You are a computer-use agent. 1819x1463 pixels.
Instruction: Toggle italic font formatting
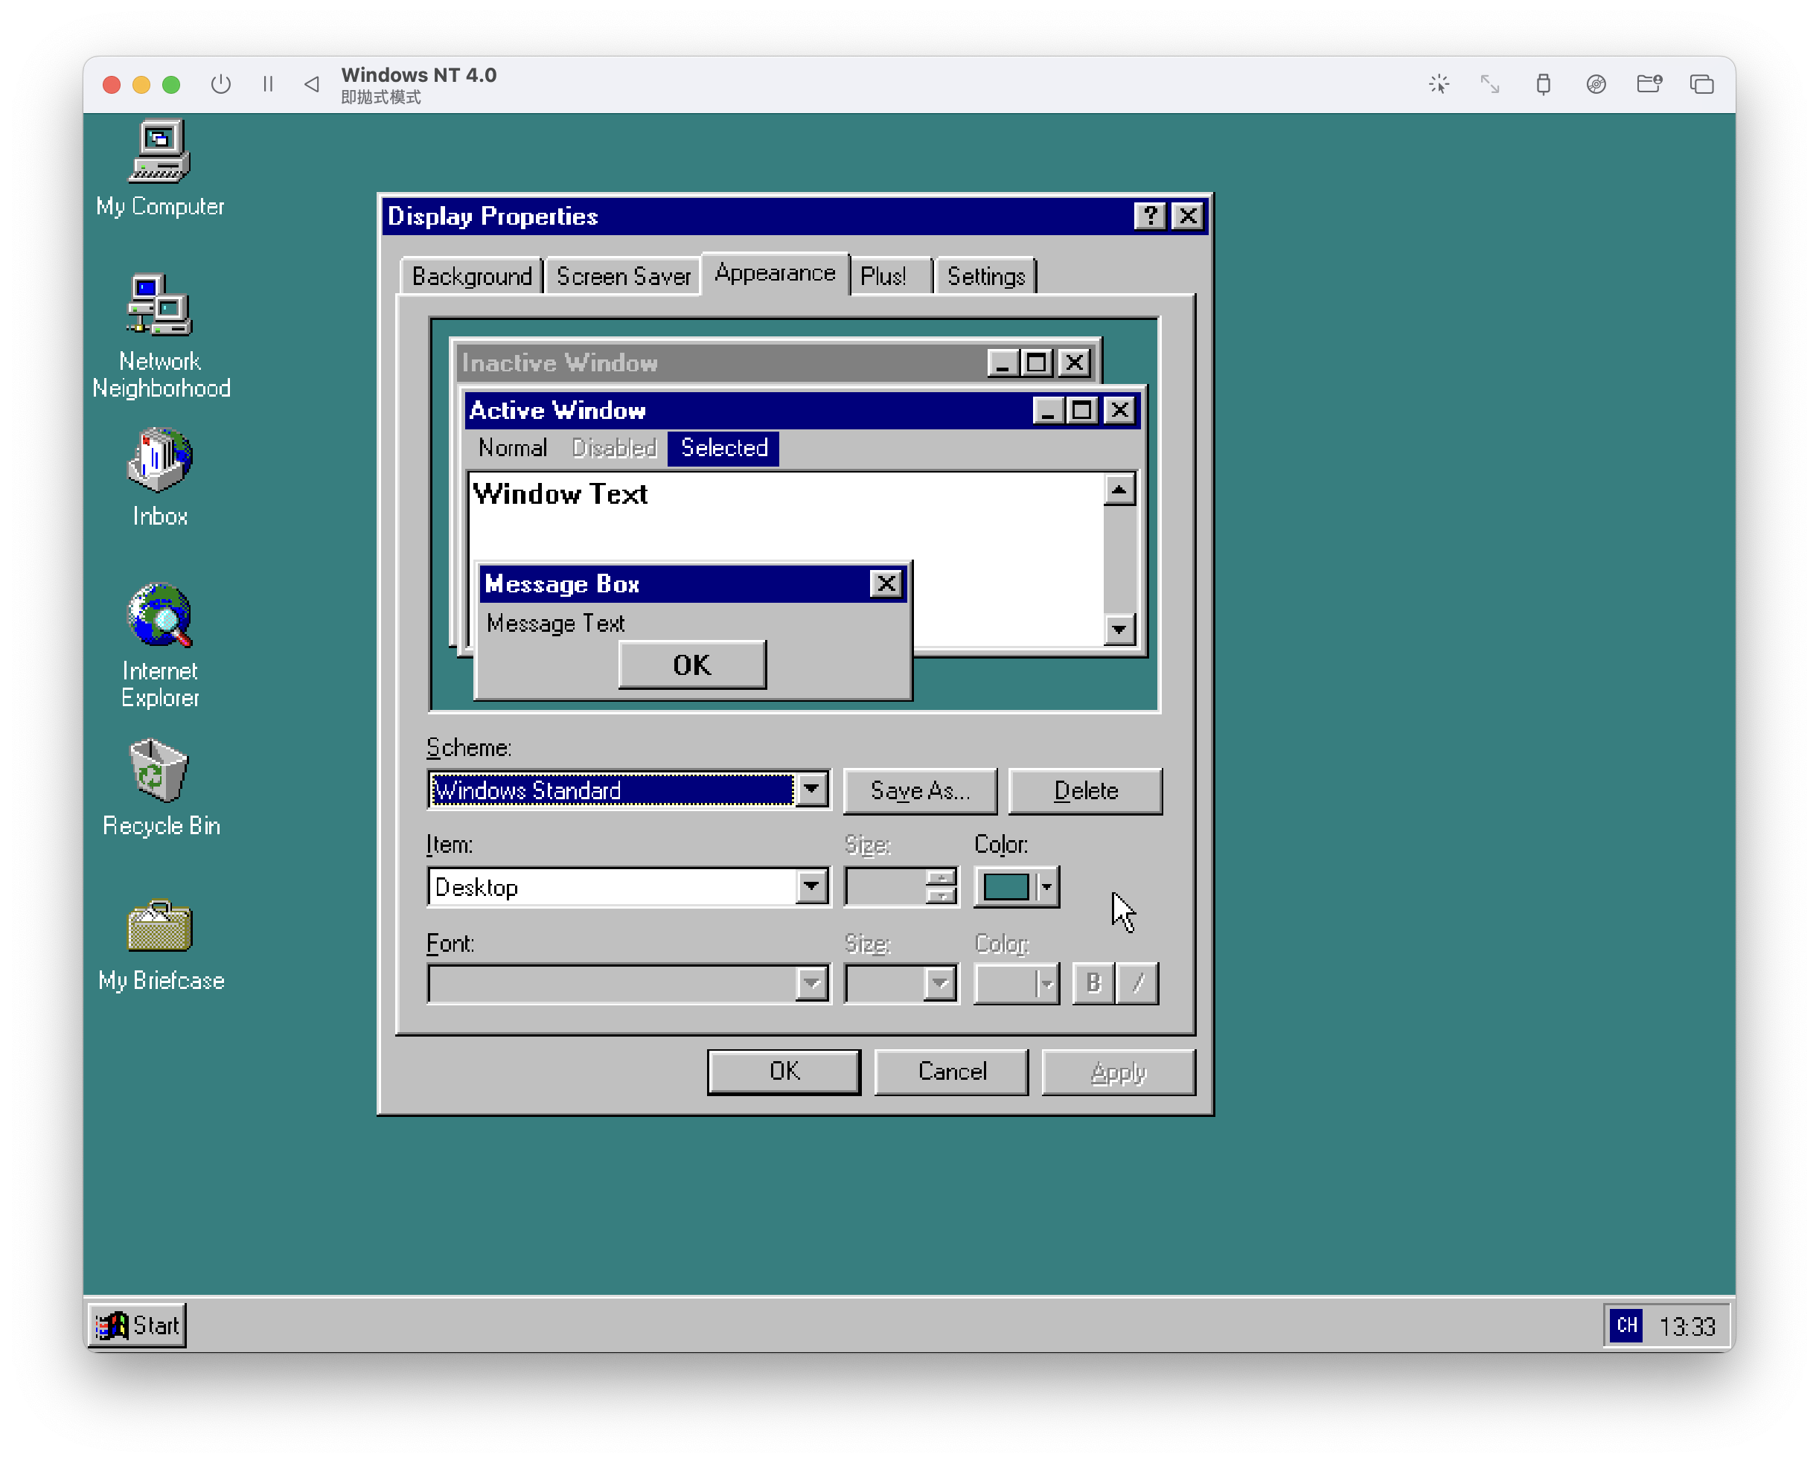click(x=1137, y=983)
